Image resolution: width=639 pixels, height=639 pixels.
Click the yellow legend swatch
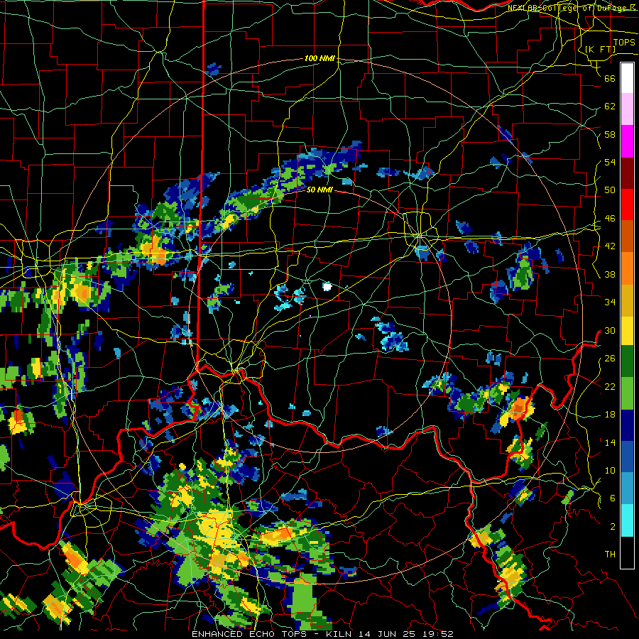tap(627, 331)
